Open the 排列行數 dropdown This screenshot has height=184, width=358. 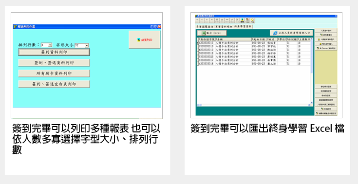(x=47, y=45)
